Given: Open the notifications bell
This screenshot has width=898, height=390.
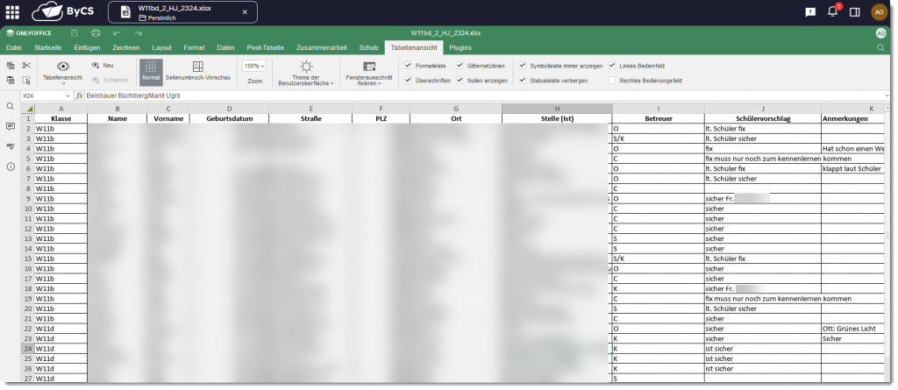Looking at the screenshot, I should [x=832, y=11].
